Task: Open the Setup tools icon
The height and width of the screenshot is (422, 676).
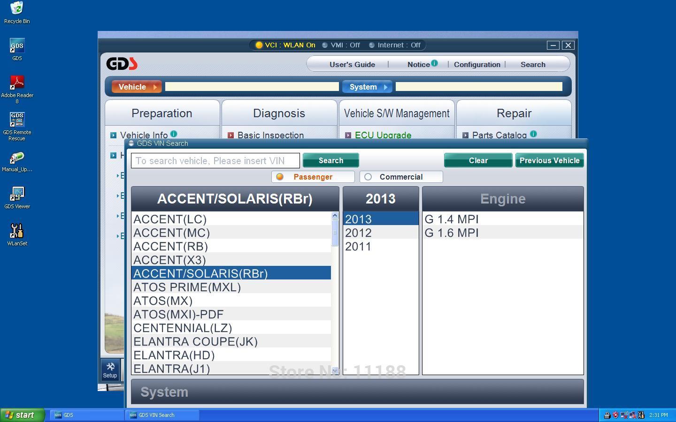Action: click(110, 369)
